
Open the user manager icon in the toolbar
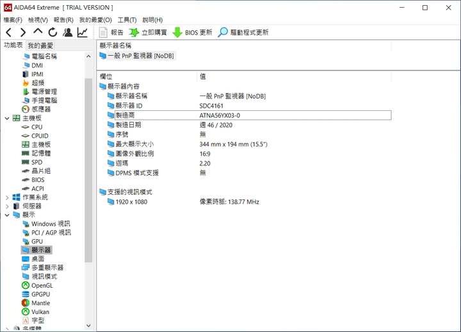click(68, 33)
